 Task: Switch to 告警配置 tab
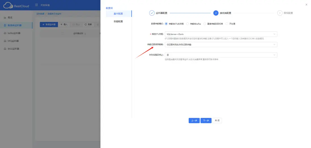[x=118, y=22]
